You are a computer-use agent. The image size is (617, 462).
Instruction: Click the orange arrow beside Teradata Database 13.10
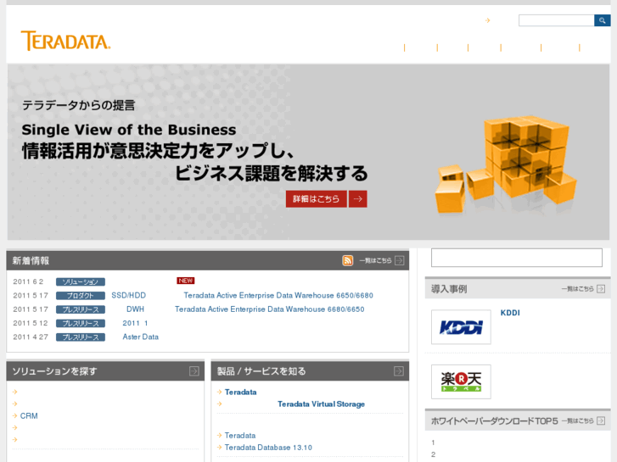click(220, 447)
